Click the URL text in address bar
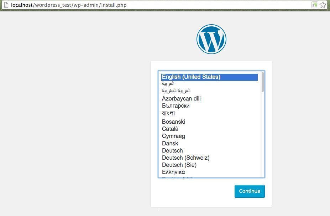330x216 pixels. click(x=69, y=5)
